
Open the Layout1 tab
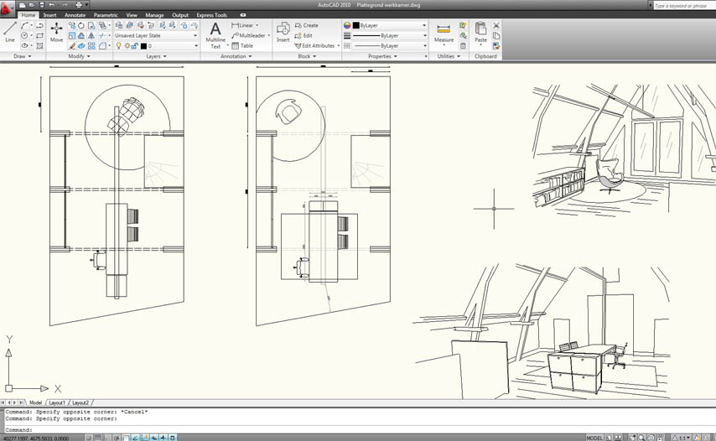click(x=57, y=402)
